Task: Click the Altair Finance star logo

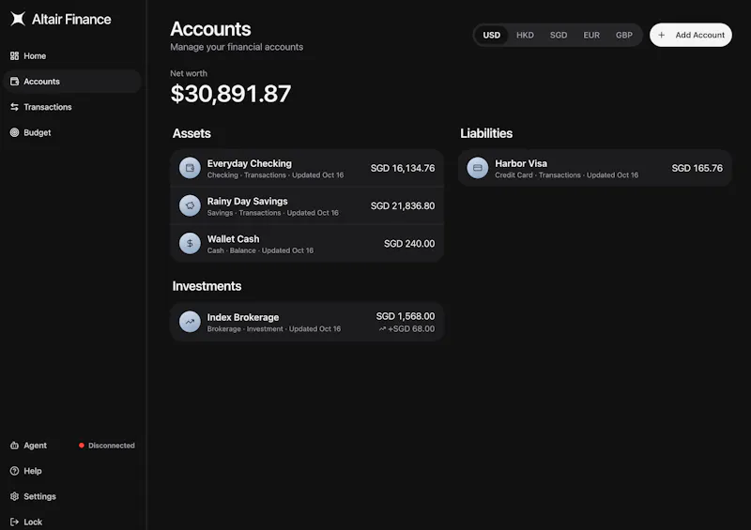Action: pos(18,19)
